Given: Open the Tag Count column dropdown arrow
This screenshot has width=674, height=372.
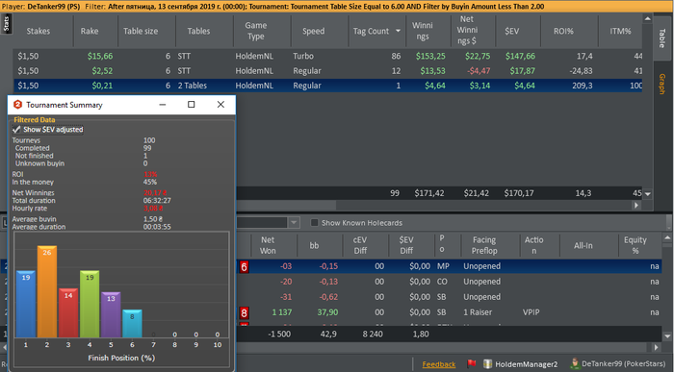Looking at the screenshot, I should pyautogui.click(x=398, y=31).
